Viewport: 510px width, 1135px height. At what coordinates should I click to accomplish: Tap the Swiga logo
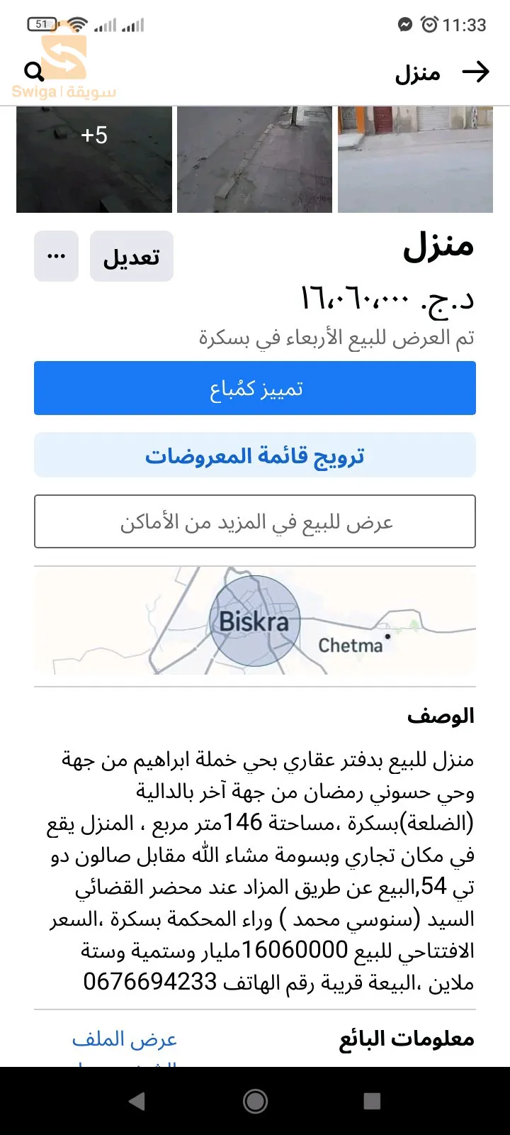click(64, 67)
